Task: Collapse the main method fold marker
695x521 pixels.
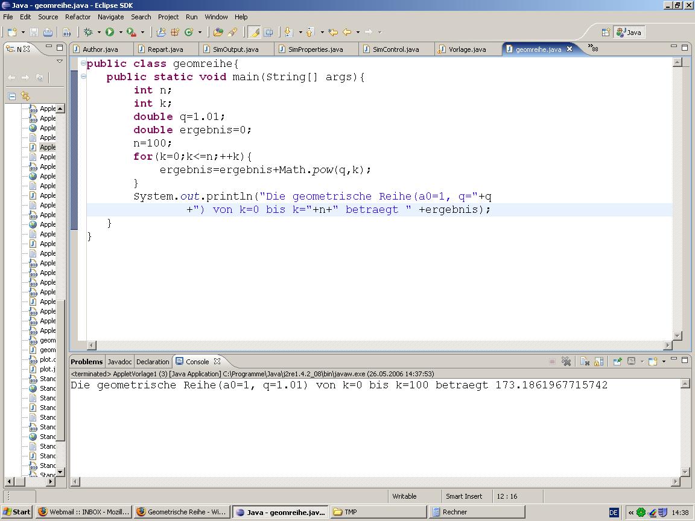Action: (84, 77)
